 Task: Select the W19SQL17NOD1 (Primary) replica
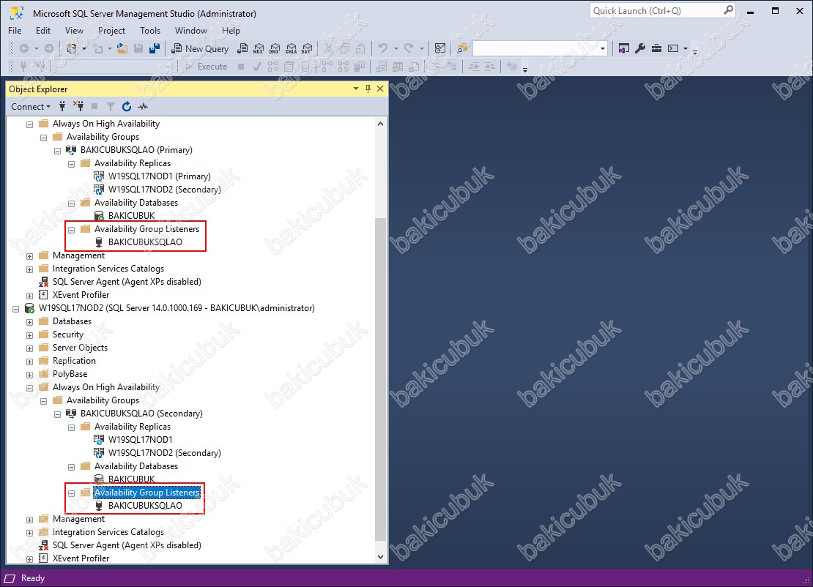click(159, 176)
